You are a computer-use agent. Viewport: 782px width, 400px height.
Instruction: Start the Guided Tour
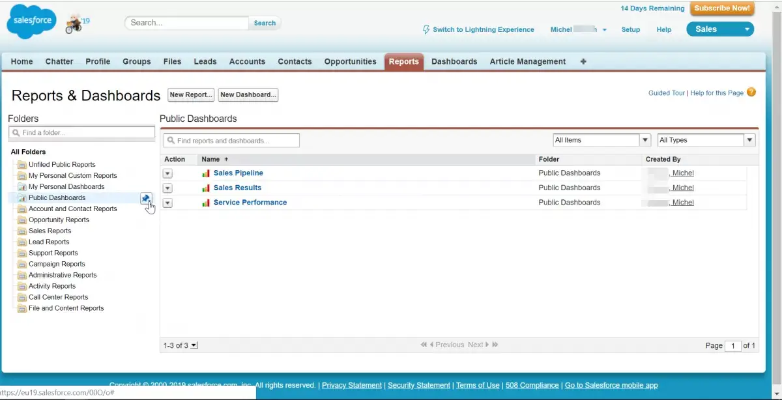[x=667, y=93]
